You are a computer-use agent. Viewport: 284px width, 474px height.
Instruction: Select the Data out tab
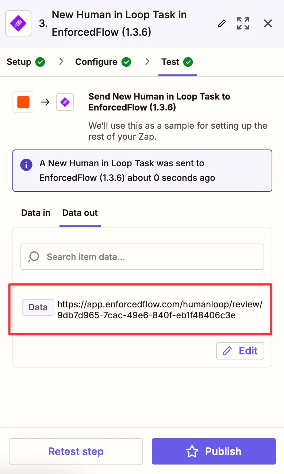pos(80,213)
